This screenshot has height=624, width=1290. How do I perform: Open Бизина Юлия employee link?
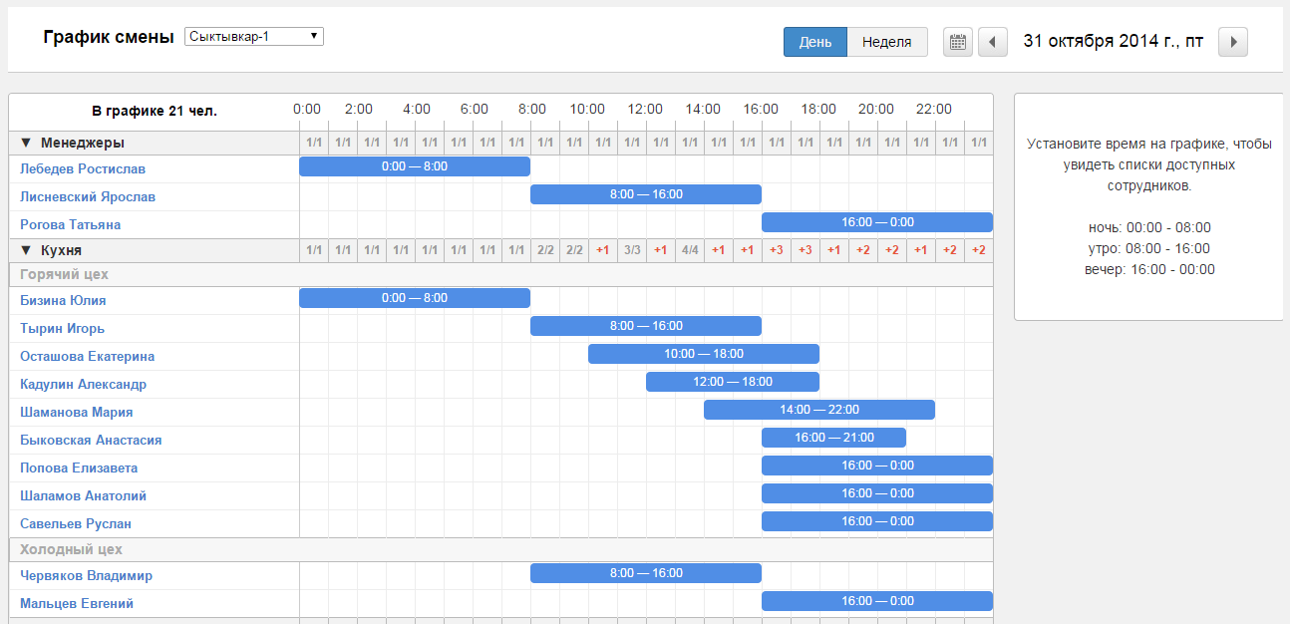[x=63, y=300]
